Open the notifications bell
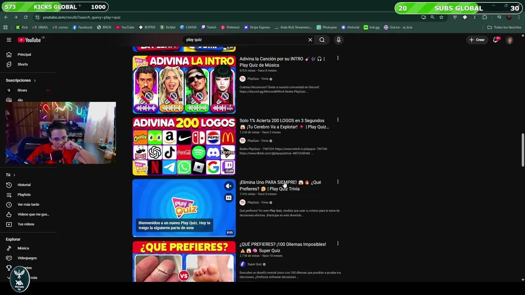Screen dimensions: 525x295 click(x=495, y=40)
